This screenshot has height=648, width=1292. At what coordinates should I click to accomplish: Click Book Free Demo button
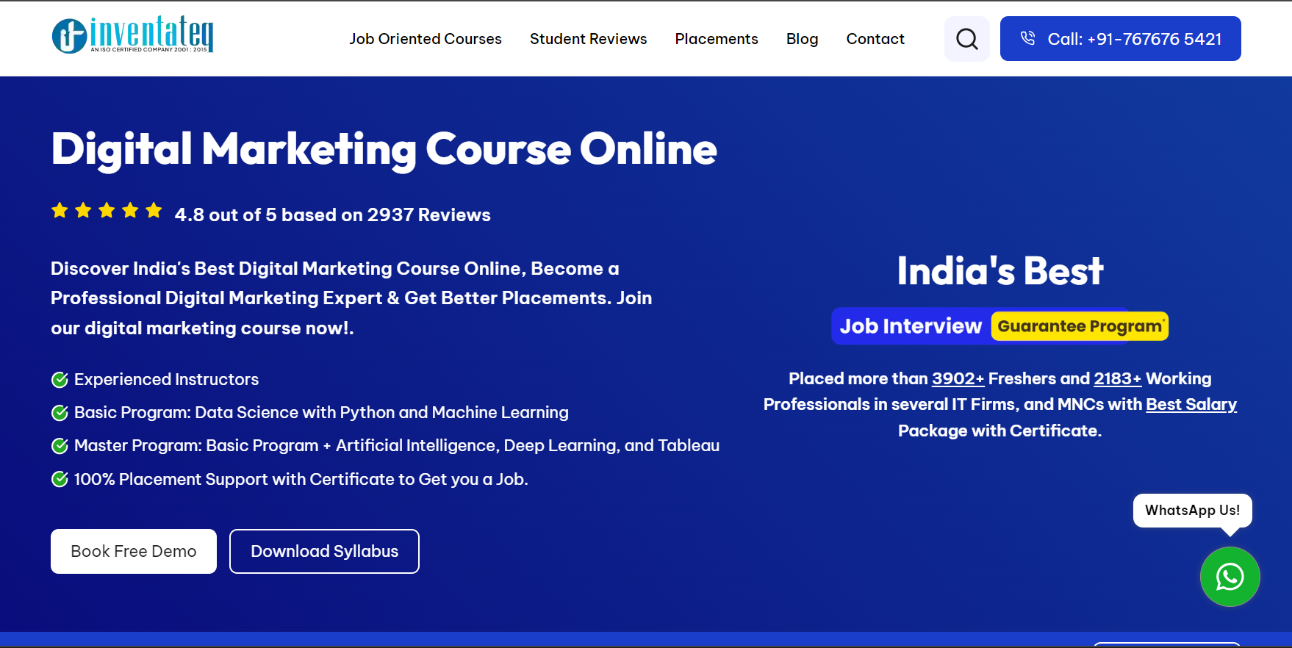(134, 552)
